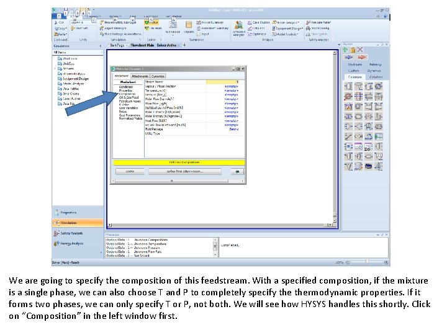Click the Model Summary ribbon button
Screen dimensions: 447x335
210,22
